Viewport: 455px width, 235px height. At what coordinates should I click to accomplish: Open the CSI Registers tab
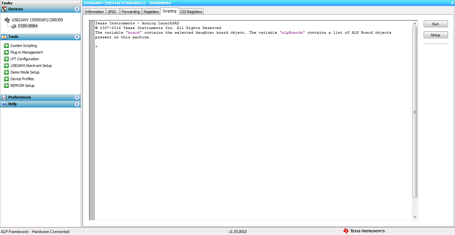tap(191, 12)
